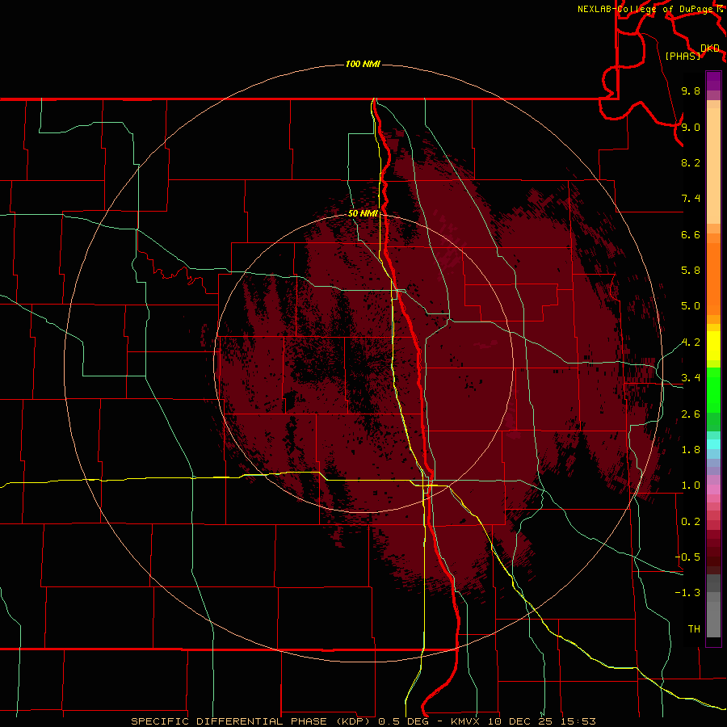
Task: Click the 2.6 scale value
Action: pyautogui.click(x=691, y=414)
